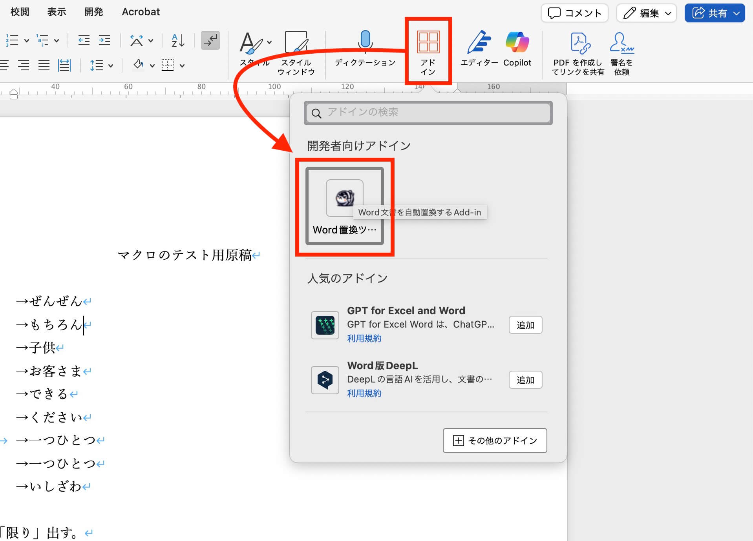Click the borders icon
Viewport: 753px width, 541px height.
168,65
